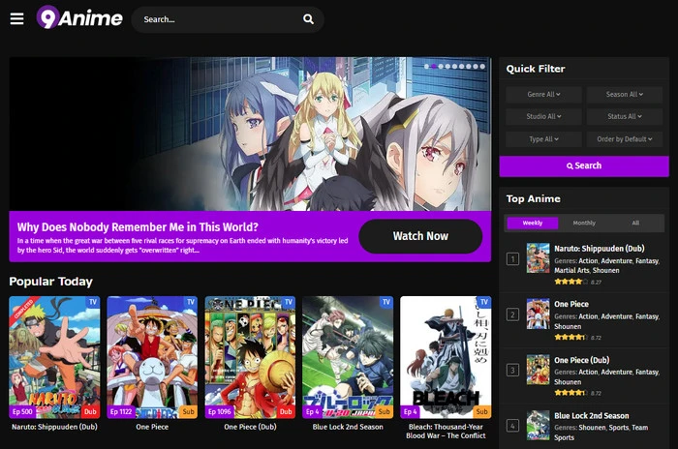Expand the Order by Default dropdown
The height and width of the screenshot is (449, 678).
(x=624, y=139)
